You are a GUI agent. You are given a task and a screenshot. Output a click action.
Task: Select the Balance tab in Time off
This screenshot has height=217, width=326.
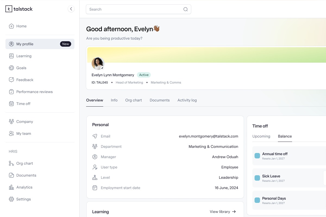click(285, 136)
